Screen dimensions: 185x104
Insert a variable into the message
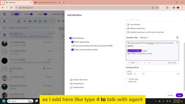coord(132,63)
